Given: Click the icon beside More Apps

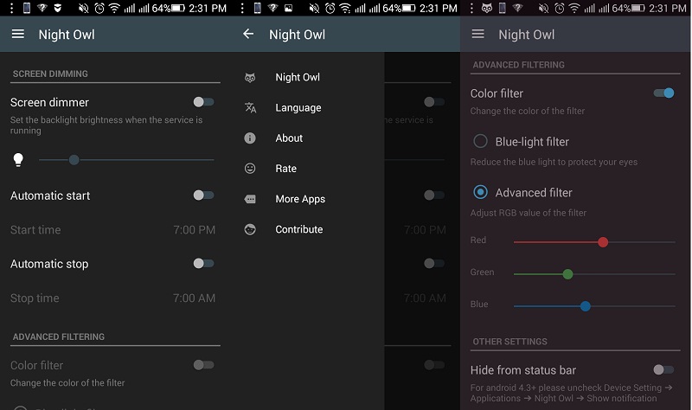Looking at the screenshot, I should click(x=250, y=199).
